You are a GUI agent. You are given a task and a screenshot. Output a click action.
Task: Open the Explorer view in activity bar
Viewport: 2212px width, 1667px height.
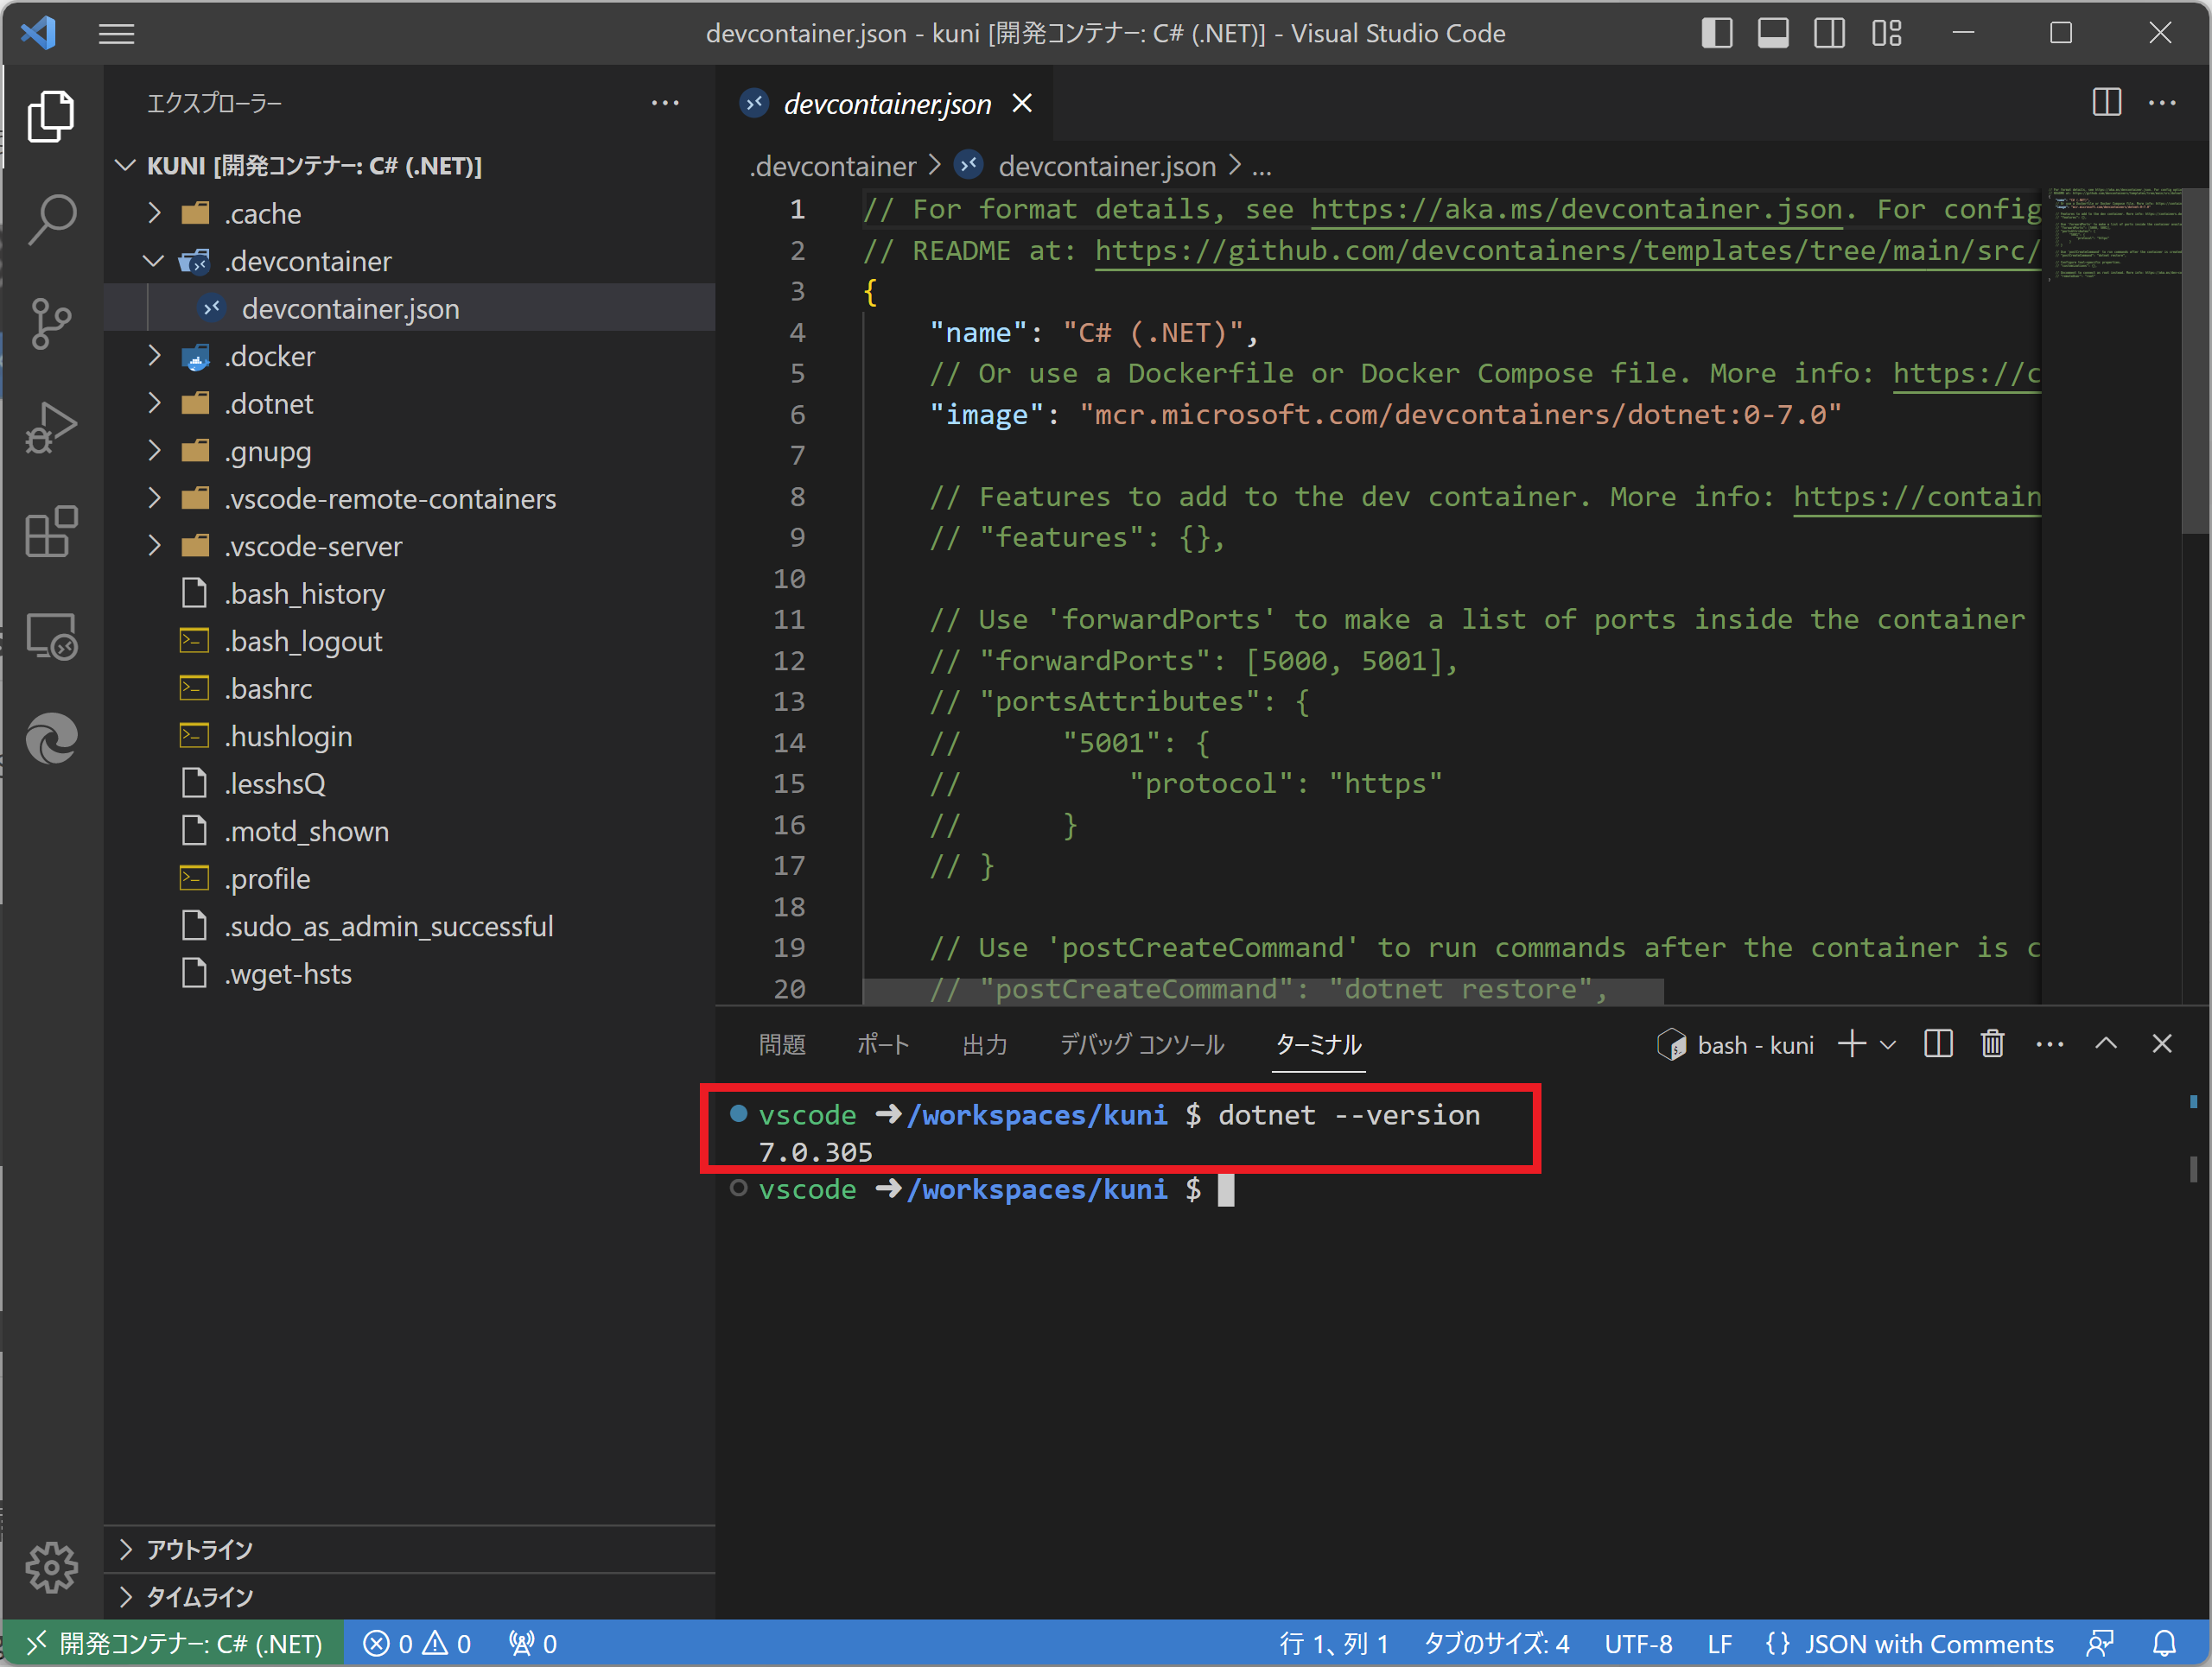[51, 116]
